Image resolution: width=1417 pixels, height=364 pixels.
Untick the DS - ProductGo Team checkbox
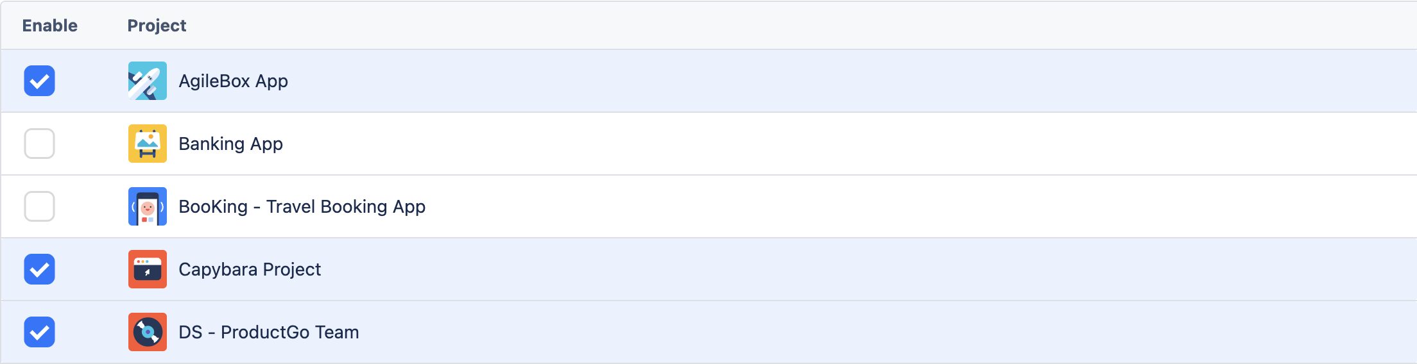[x=39, y=332]
